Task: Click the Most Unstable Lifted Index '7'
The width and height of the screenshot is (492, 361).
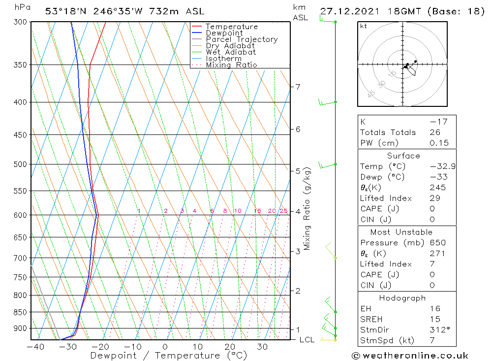Action: point(432,264)
